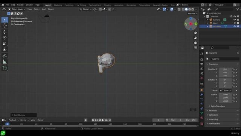The height and width of the screenshot is (136, 241).
Task: Activate the Transform tool
Action: click(5, 49)
